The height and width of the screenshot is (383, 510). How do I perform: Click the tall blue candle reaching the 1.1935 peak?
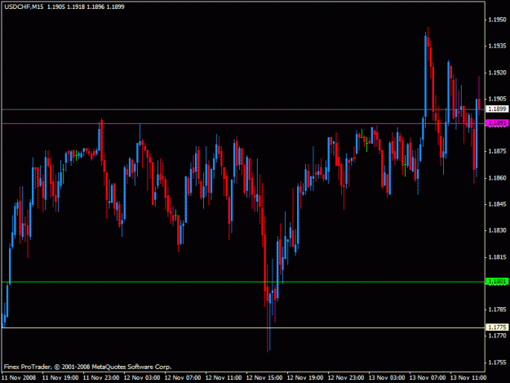(425, 75)
